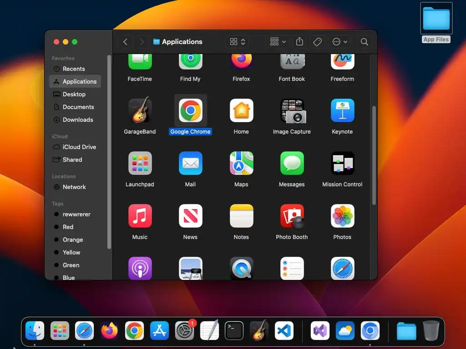The width and height of the screenshot is (466, 349).
Task: Select Applications in the sidebar
Action: click(75, 82)
